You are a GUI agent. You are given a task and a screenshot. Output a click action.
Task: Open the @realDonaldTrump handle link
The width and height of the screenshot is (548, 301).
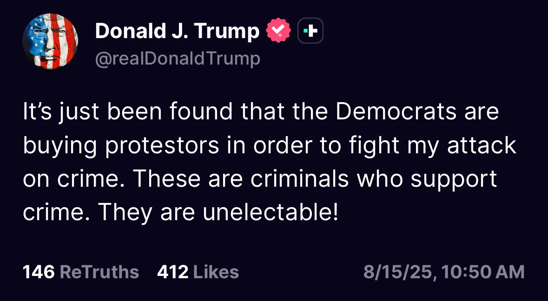click(x=178, y=59)
